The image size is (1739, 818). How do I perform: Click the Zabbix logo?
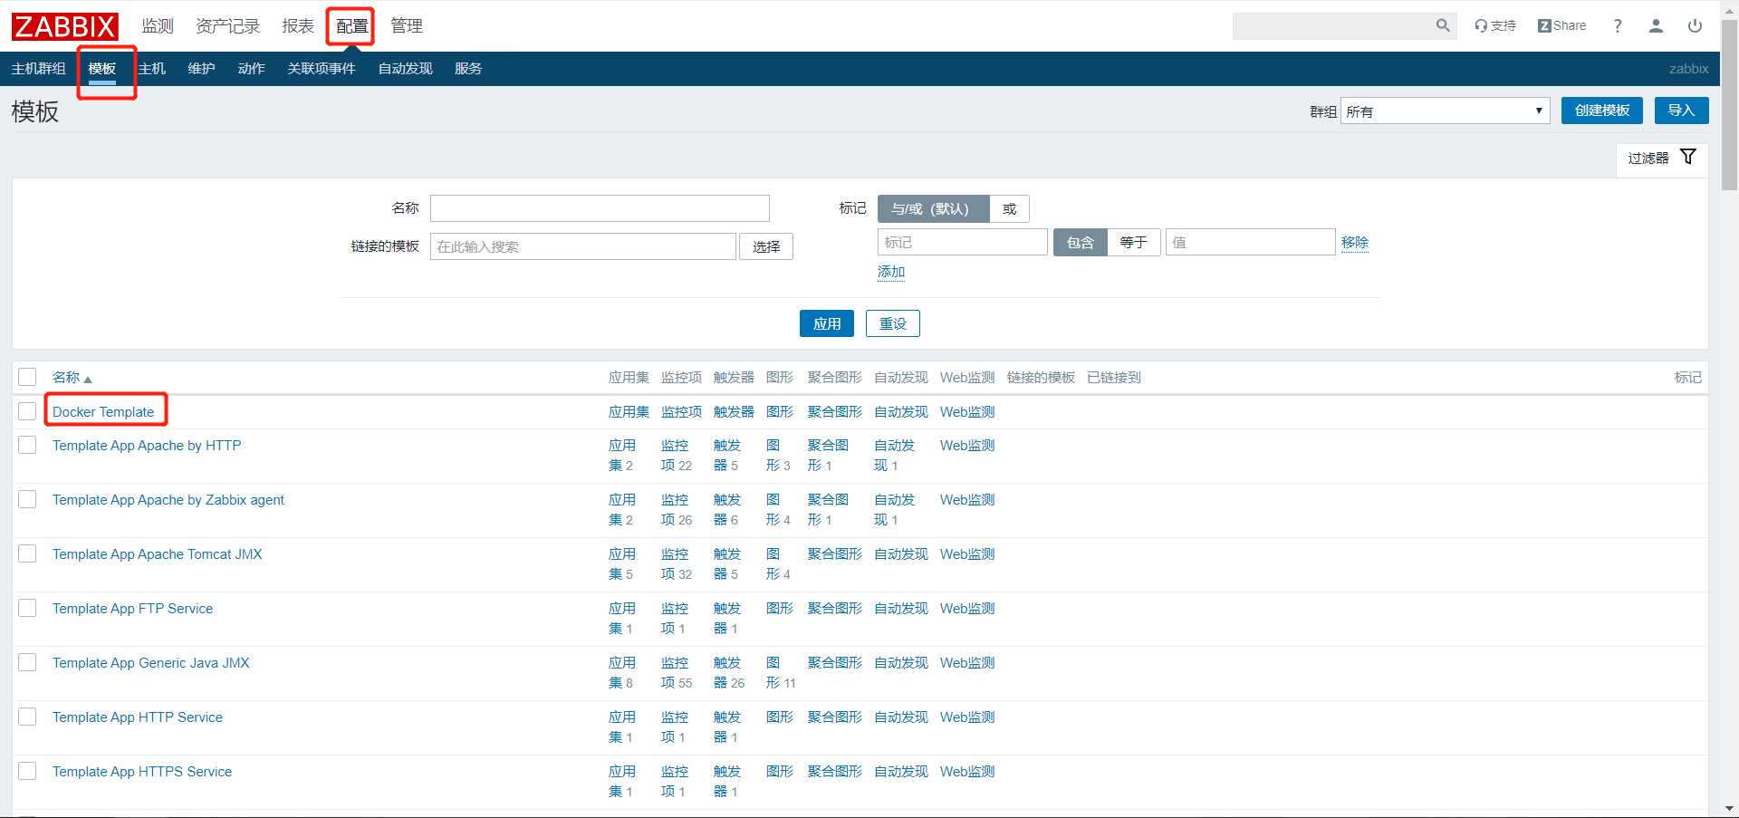coord(65,26)
